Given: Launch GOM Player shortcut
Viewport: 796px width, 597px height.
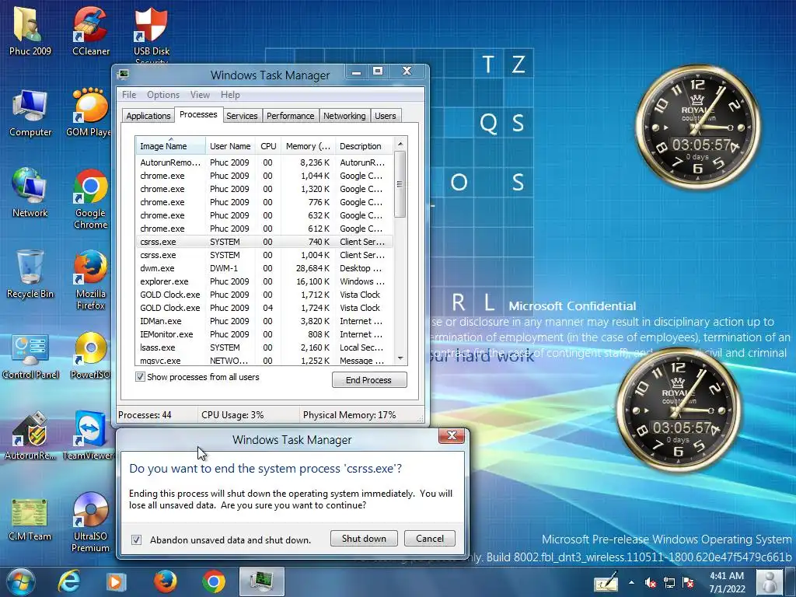Looking at the screenshot, I should coord(90,113).
